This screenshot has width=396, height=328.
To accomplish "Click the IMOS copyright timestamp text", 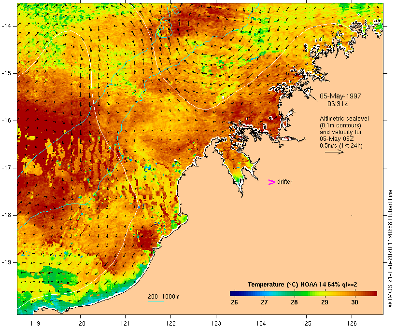I will (x=390, y=248).
